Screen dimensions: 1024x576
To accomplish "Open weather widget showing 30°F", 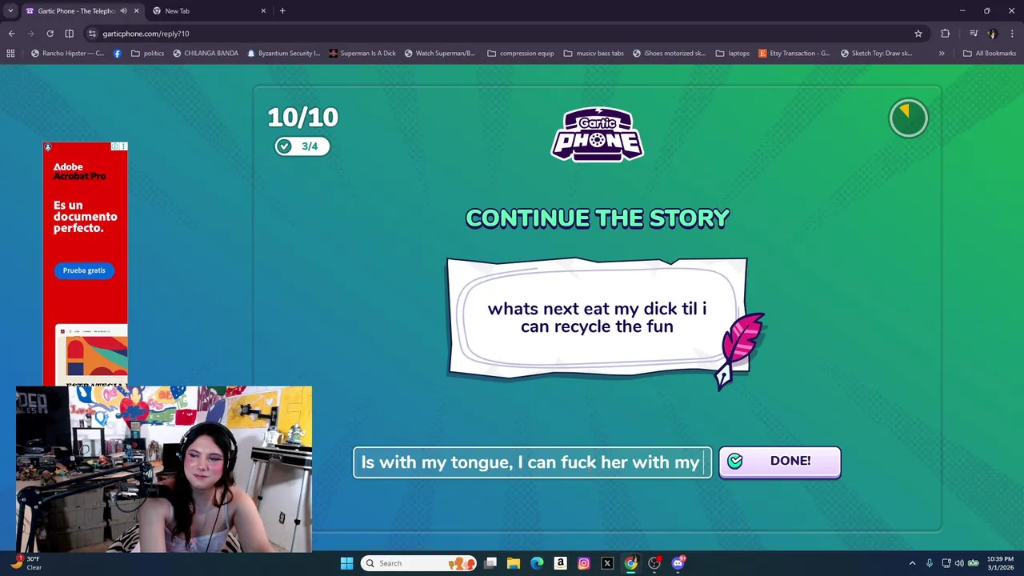I will 24,563.
